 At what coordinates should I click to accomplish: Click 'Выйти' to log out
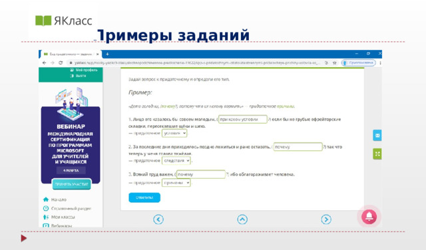[79, 76]
